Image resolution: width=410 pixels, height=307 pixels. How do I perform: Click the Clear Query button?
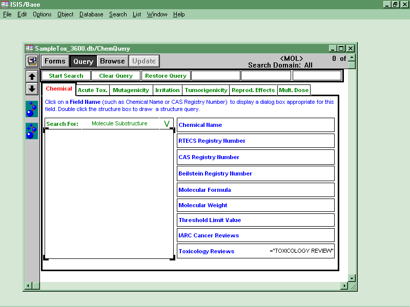tap(116, 76)
